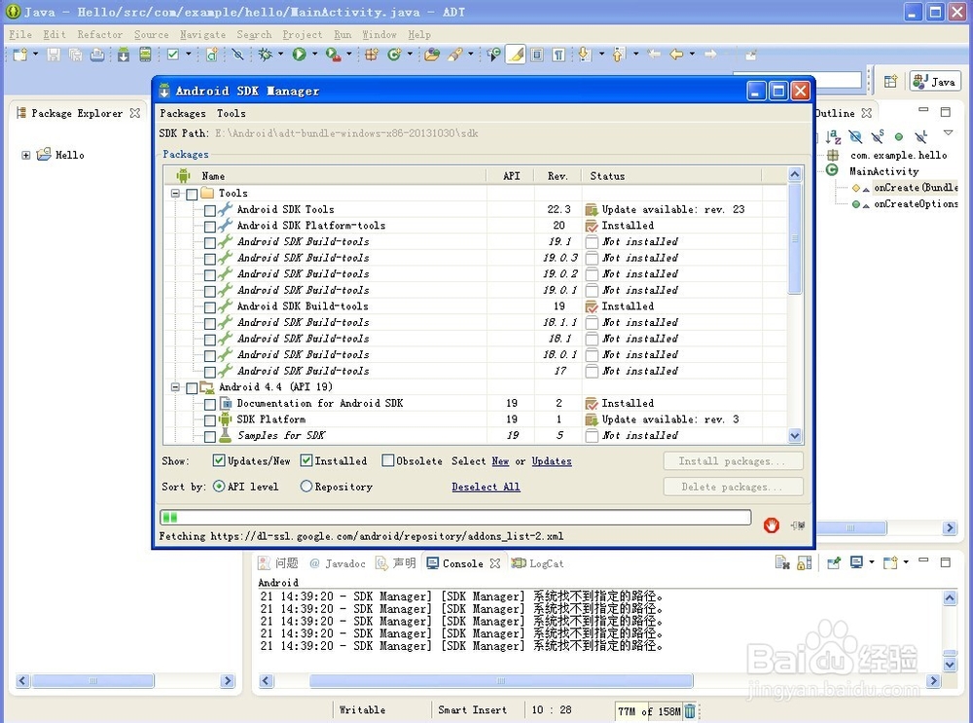Viewport: 973px width, 723px height.
Task: Toggle Show Whitespace Characters pilcrow icon
Action: tap(559, 54)
